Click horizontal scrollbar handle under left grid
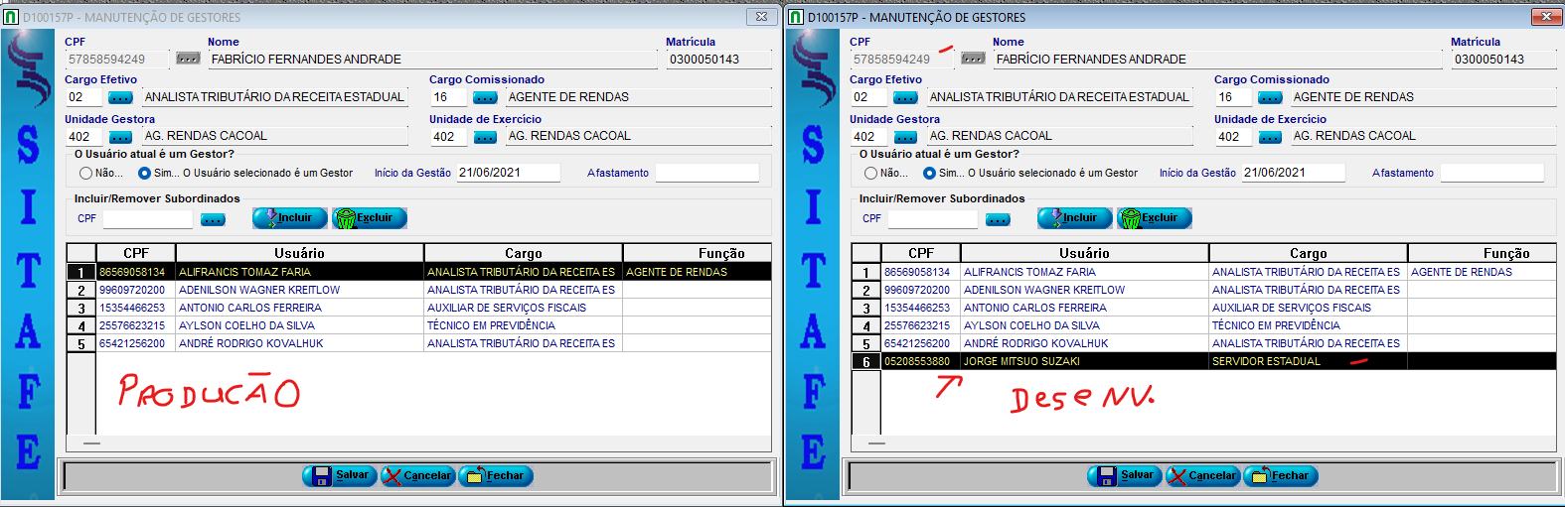Screen dimensions: 1565x507 (x=91, y=444)
